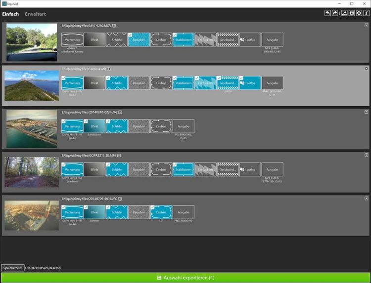Show file info icon beside sardinia.AVI

[x=109, y=69]
